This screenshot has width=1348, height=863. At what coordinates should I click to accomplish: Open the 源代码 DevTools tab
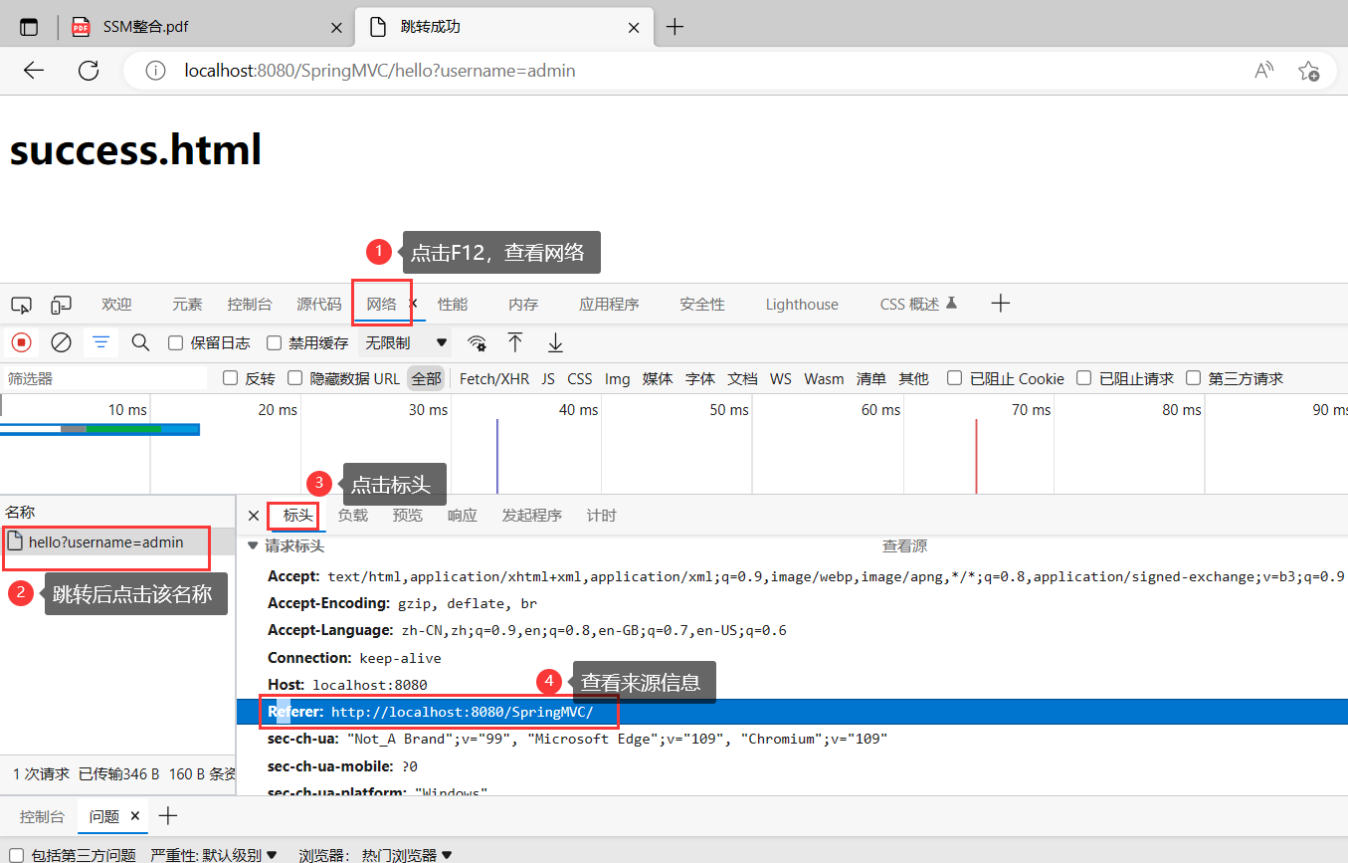(318, 305)
